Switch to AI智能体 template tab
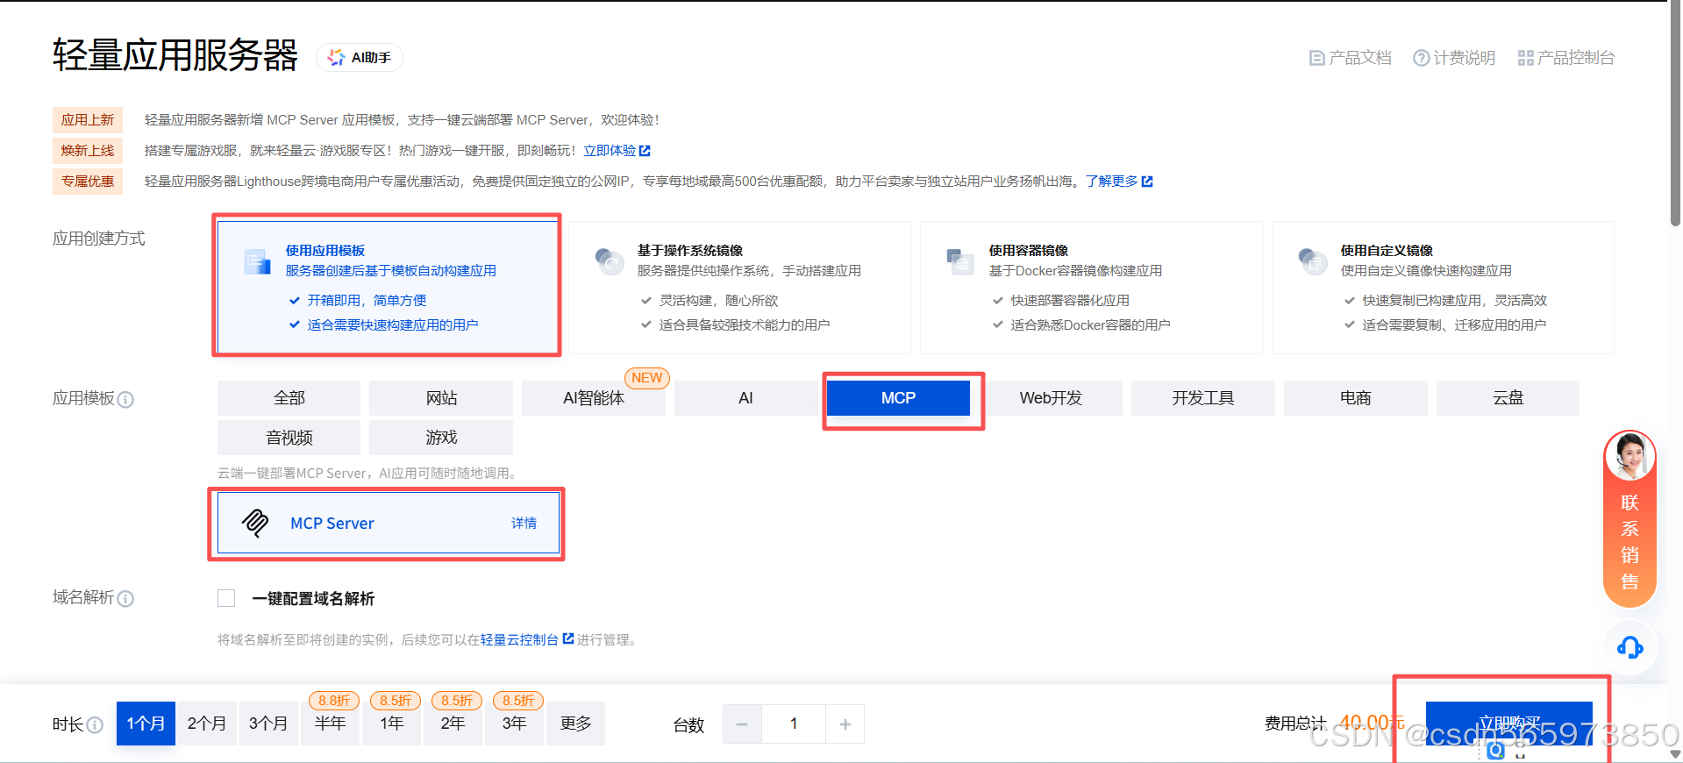The width and height of the screenshot is (1683, 763). (x=594, y=398)
